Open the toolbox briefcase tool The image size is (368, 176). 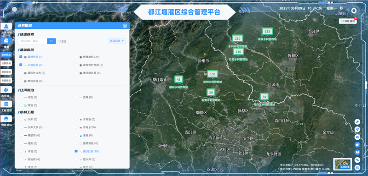click(x=357, y=137)
